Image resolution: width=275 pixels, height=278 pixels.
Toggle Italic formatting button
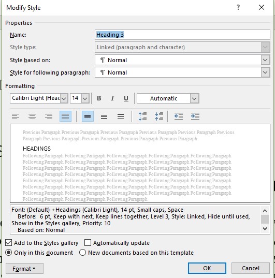tap(112, 98)
